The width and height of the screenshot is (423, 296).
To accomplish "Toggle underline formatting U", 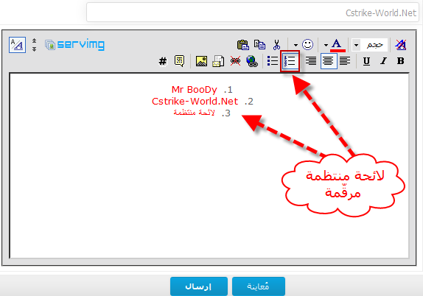I will click(x=366, y=61).
